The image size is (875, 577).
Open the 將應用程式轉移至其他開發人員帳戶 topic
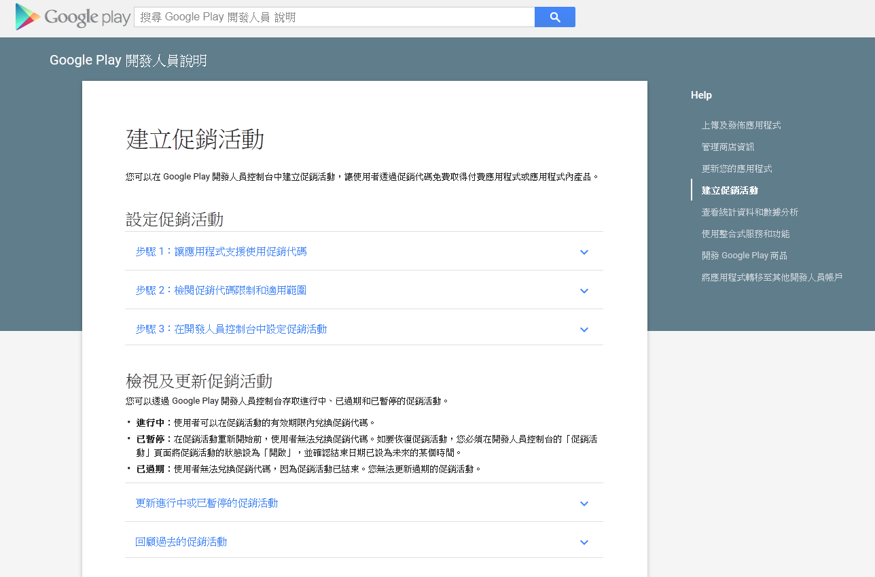point(771,277)
